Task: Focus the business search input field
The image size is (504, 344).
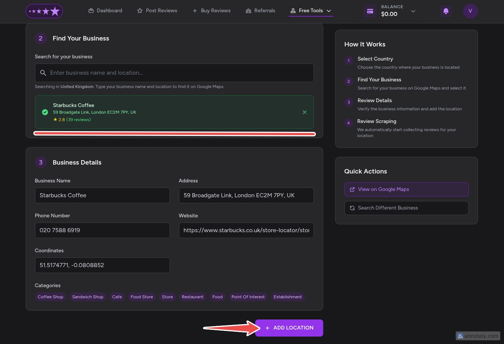Action: (179, 73)
